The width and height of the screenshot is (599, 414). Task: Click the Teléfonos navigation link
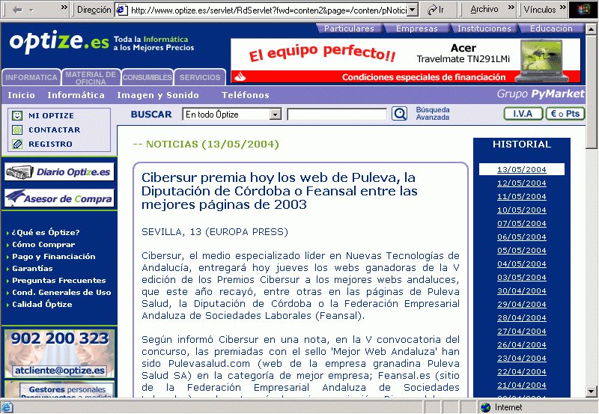(x=246, y=95)
